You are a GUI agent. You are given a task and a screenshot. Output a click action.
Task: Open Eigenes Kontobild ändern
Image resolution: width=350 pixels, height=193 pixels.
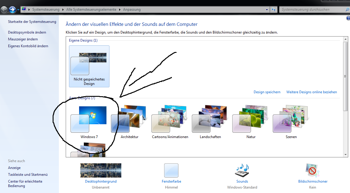coord(28,46)
